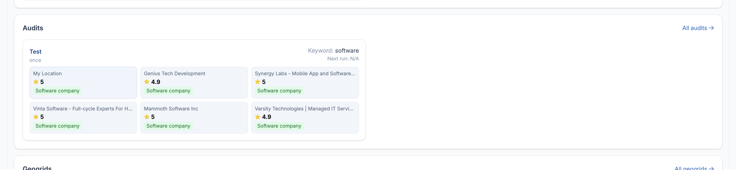Click the star icon on the Vinta Software card
This screenshot has width=736, height=170.
click(36, 117)
